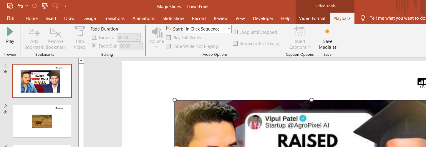Switch to the View tab
Viewport: 426px width, 147px height.
(x=240, y=18)
